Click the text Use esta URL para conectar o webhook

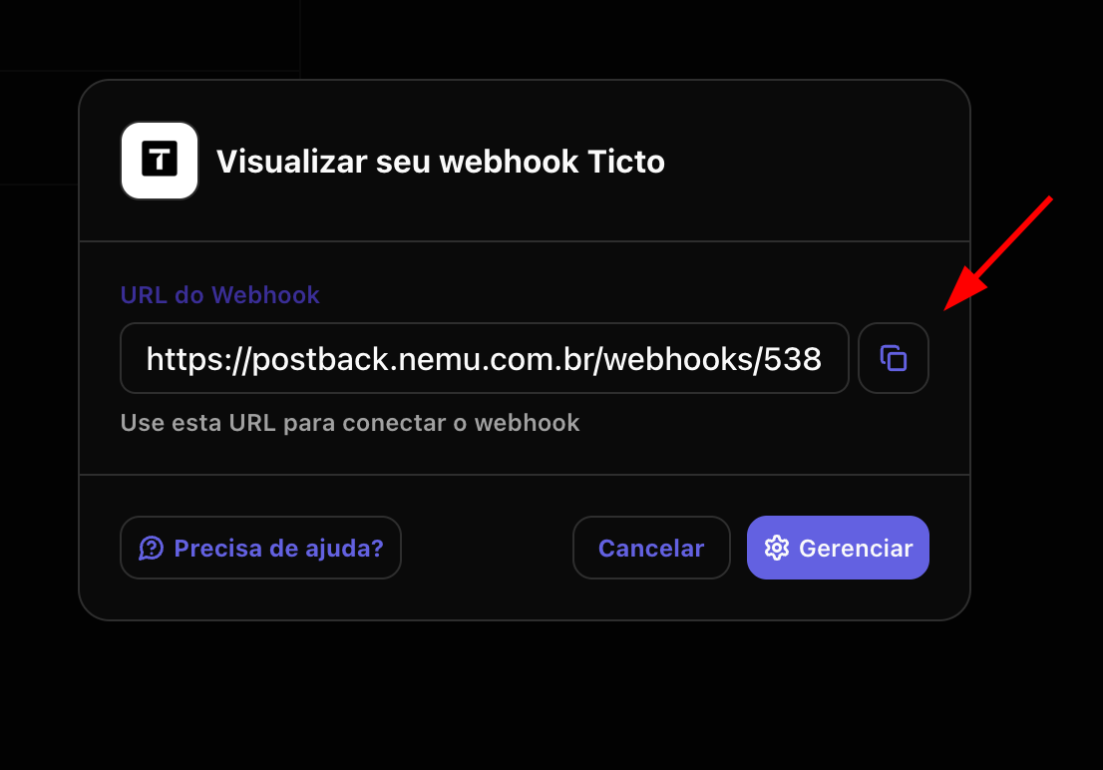[x=350, y=422]
